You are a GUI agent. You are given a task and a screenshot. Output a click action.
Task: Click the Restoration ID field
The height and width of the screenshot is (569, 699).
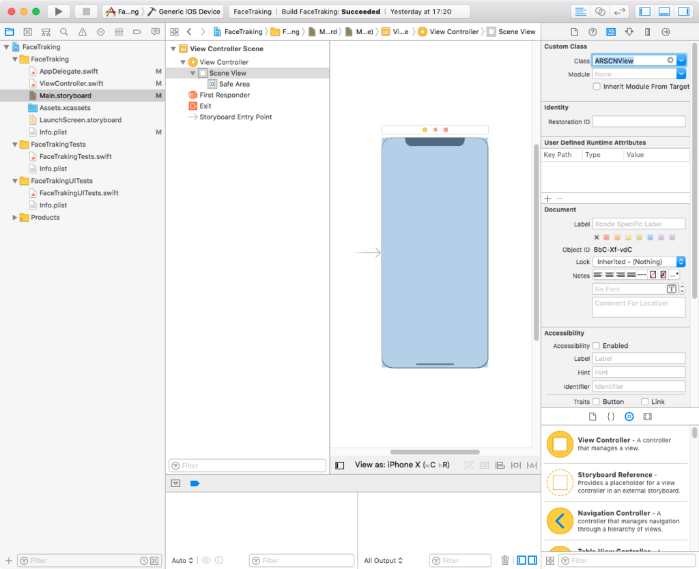(639, 121)
